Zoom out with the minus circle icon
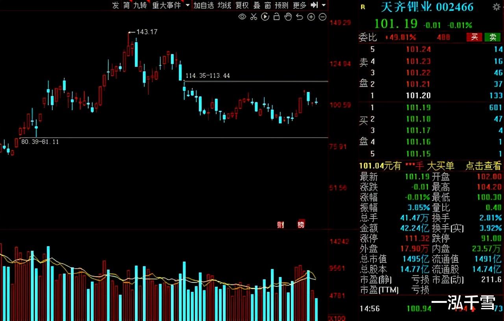 click(x=322, y=17)
